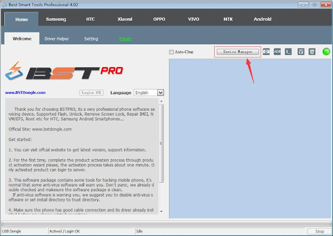This screenshot has height=236, width=333.
Task: Click the USB Dongle status entry
Action: pyautogui.click(x=24, y=231)
